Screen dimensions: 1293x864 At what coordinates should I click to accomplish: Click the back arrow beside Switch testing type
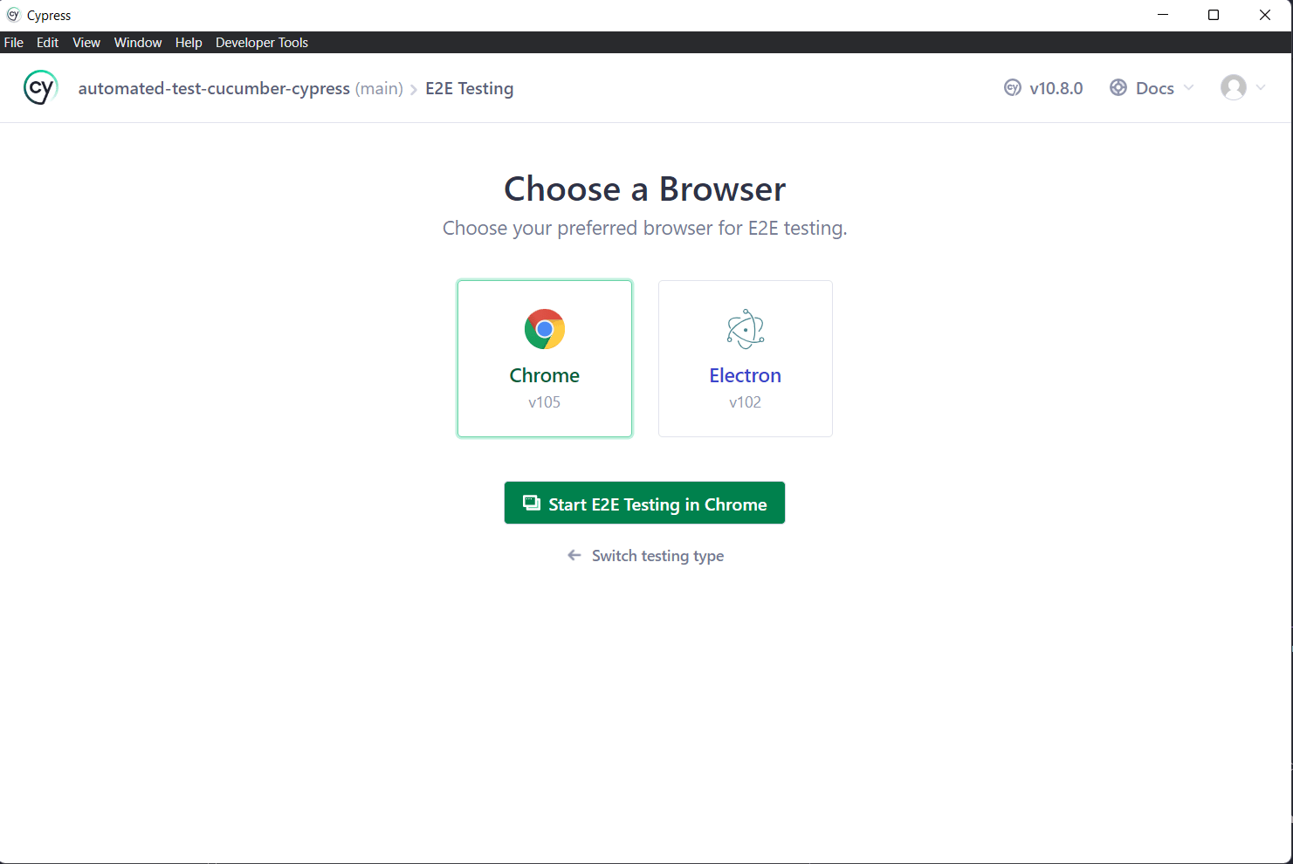pyautogui.click(x=573, y=555)
